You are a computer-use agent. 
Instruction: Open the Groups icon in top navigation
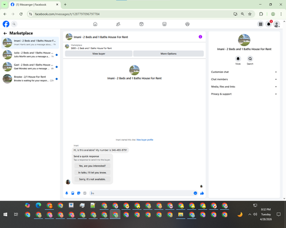point(188,24)
